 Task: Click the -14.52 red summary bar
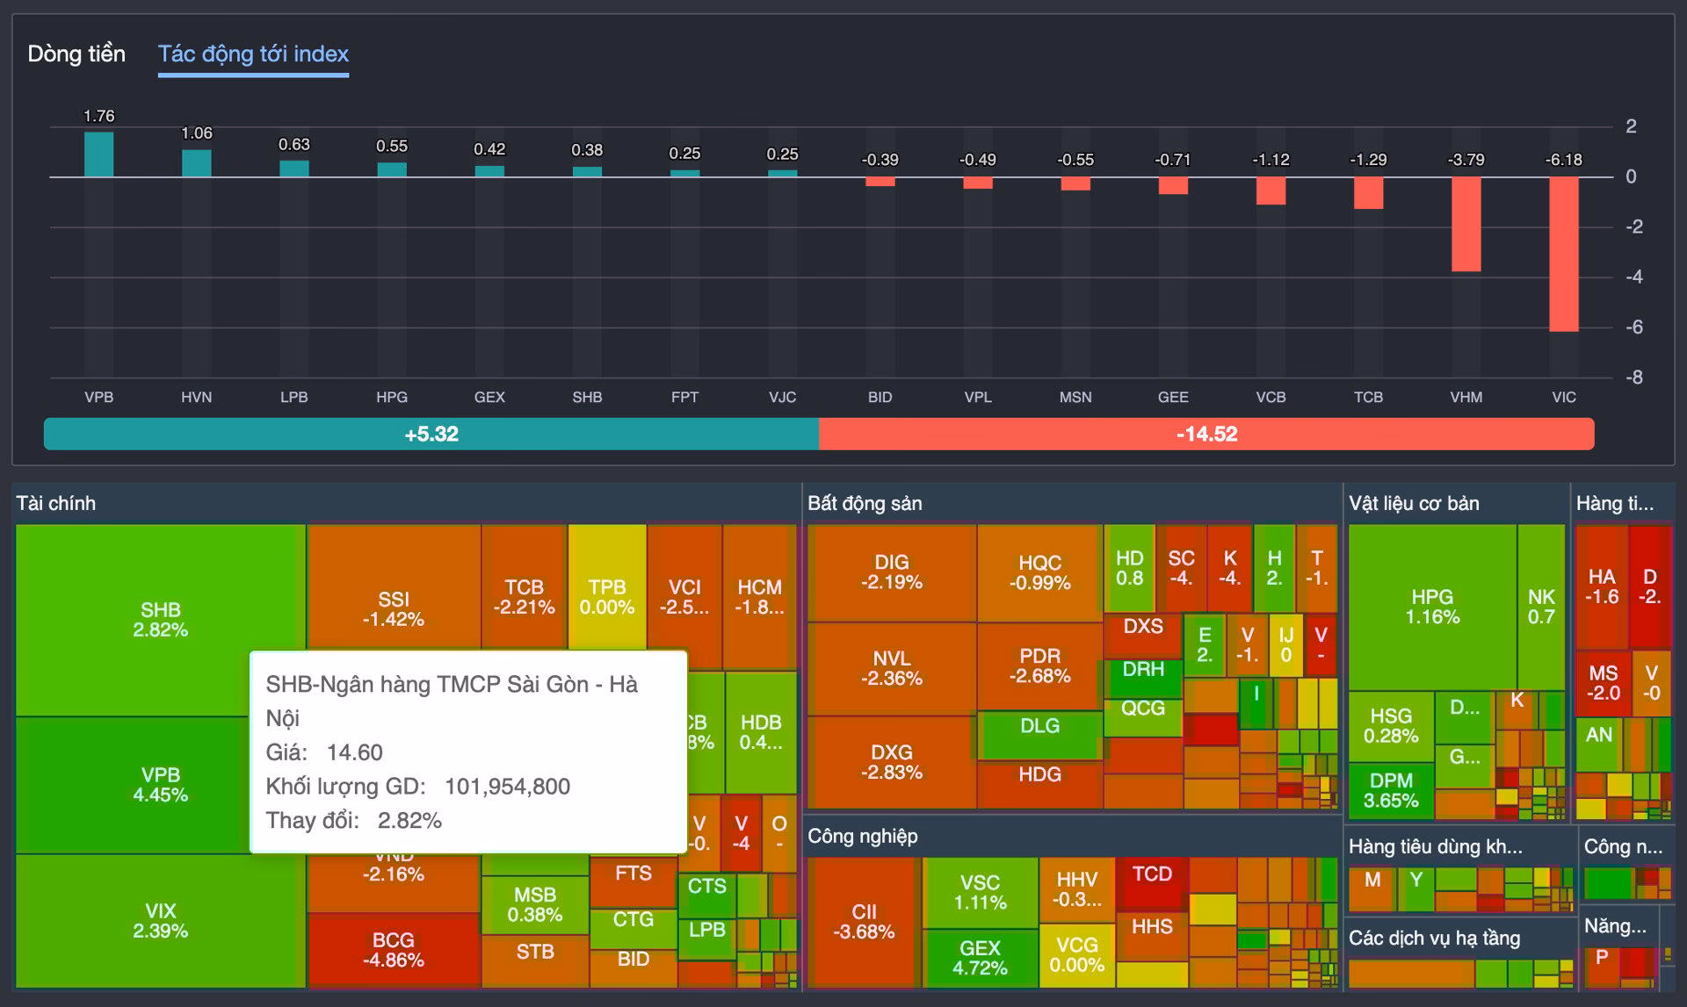pos(1206,434)
